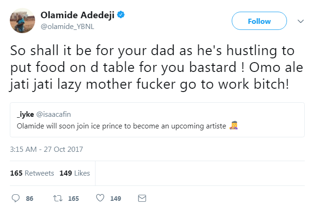Viewport: 316px width, 213px height.
Task: Click the 165 count beside retweet arrows
Action: pyautogui.click(x=73, y=199)
